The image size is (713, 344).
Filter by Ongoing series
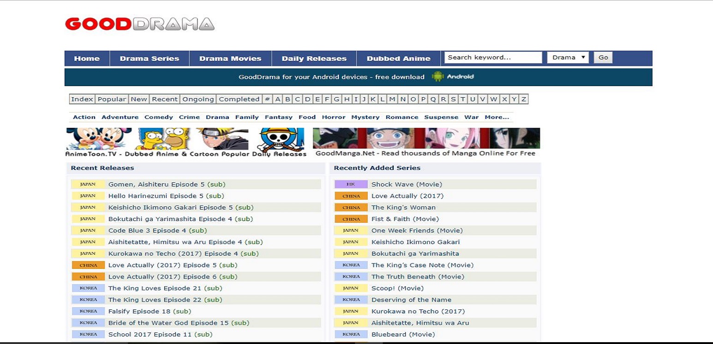(198, 99)
